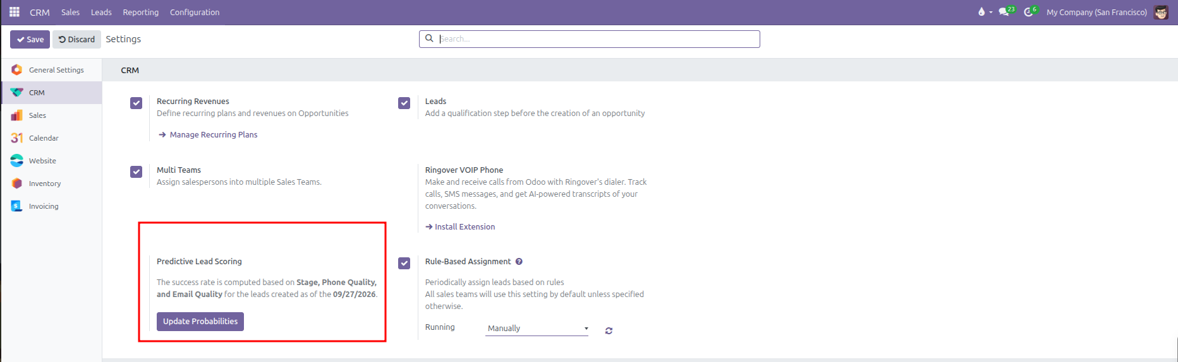The image size is (1178, 362).
Task: Click the droplet debug icon in navbar
Action: [x=981, y=12]
